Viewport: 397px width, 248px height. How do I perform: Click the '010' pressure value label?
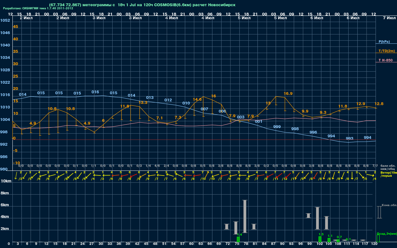click(186, 103)
